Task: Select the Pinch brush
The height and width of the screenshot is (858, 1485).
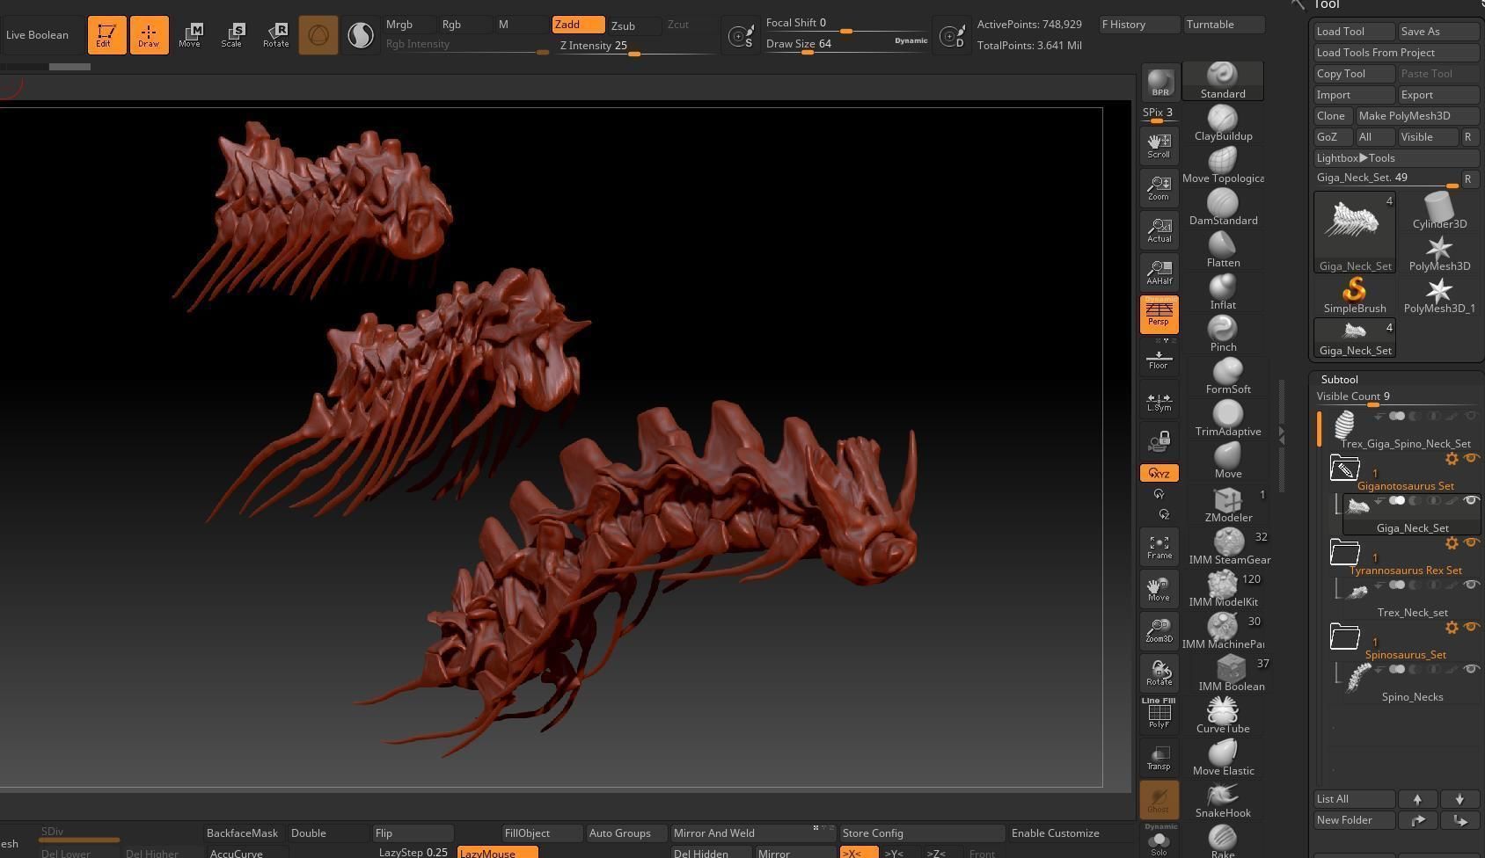Action: tap(1223, 334)
